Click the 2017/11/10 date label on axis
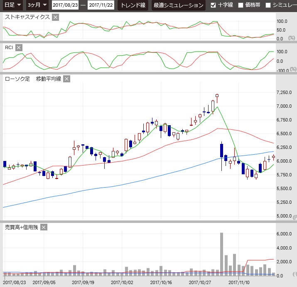The height and width of the screenshot is (287, 297). click(239, 282)
